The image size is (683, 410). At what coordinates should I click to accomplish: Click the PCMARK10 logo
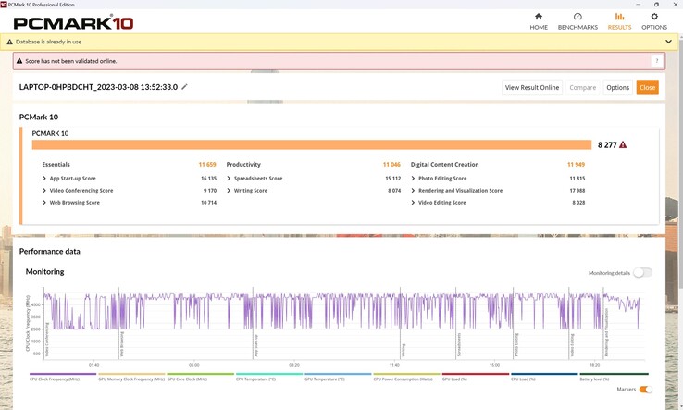click(x=73, y=22)
